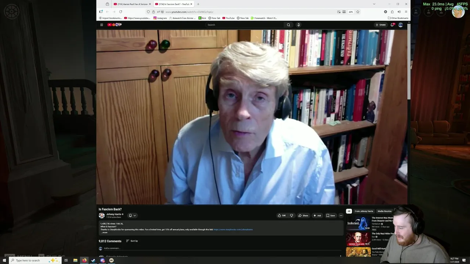470x264 pixels.
Task: Open the list all tabs chevron
Action: 374,4
